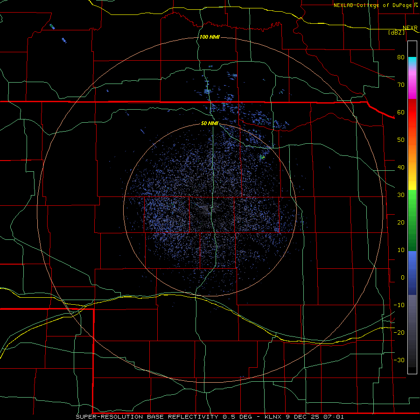Click the SUPER-RESOLUTION BASE REFLECTIVITY caption text
Image resolution: width=420 pixels, height=420 pixels.
(147, 417)
